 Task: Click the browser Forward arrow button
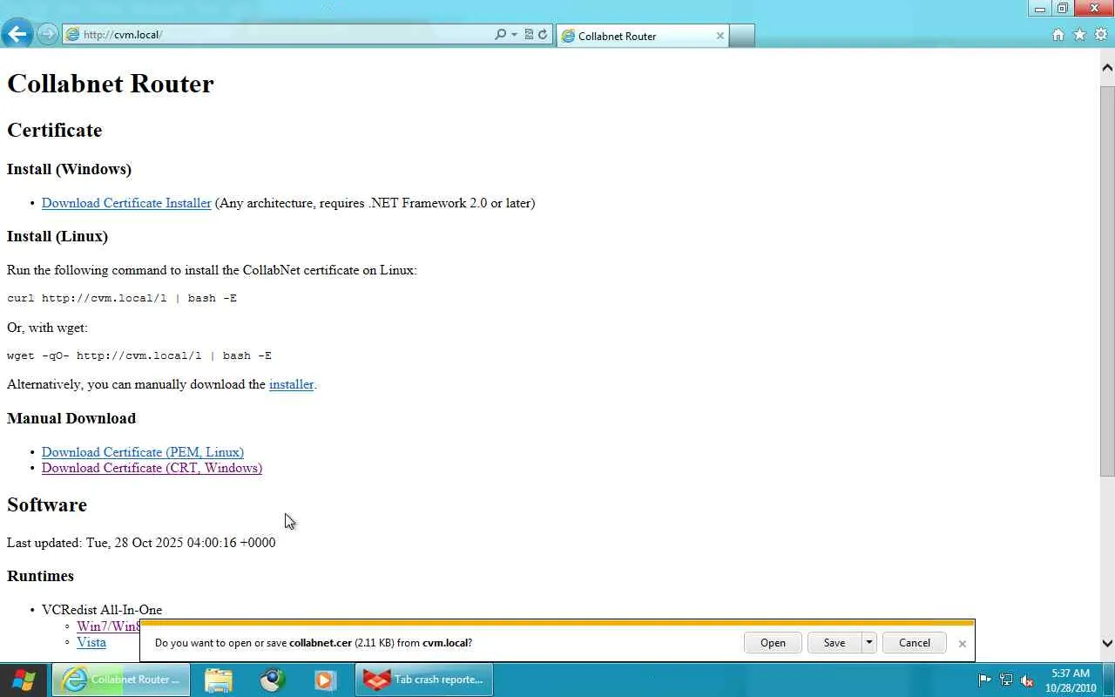click(47, 35)
